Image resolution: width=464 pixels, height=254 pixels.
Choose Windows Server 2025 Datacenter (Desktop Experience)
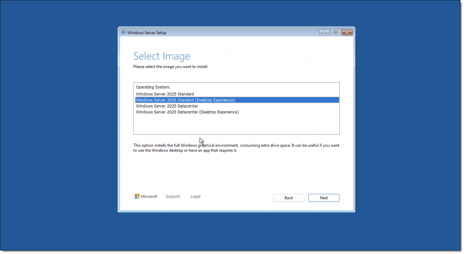point(237,112)
